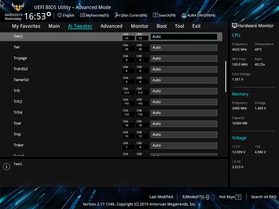The width and height of the screenshot is (279, 209).
Task: Open MyFavorite(F3) list
Action: (95, 15)
